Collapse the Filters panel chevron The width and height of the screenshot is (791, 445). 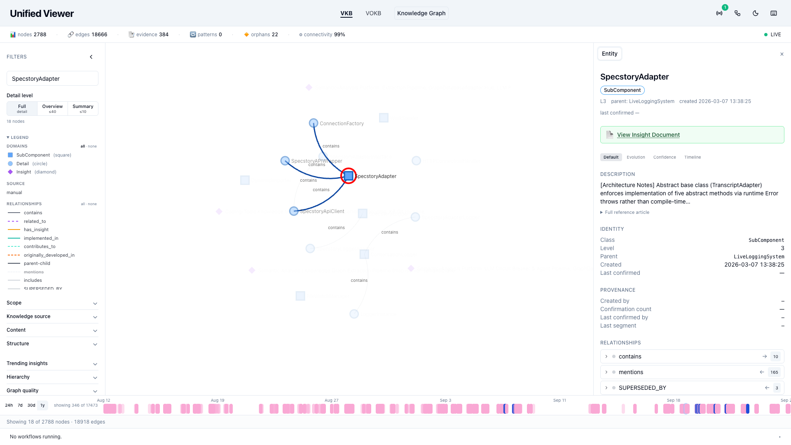point(91,57)
